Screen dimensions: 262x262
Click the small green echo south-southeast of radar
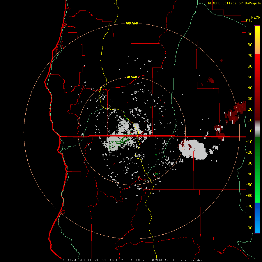click(x=157, y=174)
